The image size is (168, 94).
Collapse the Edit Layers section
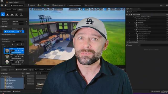point(1,26)
